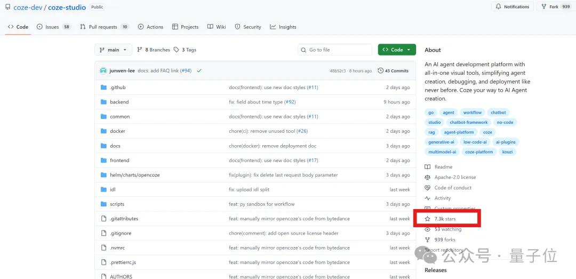Screen dimensions: 576x279
Task: Click the star icon beside 7.3k stars
Action: [x=427, y=219]
